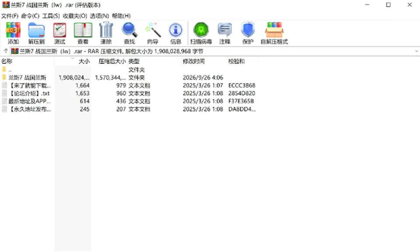Screen dimensions: 420x252
Task: Open the 收藏夹(O) menu
Action: (75, 16)
